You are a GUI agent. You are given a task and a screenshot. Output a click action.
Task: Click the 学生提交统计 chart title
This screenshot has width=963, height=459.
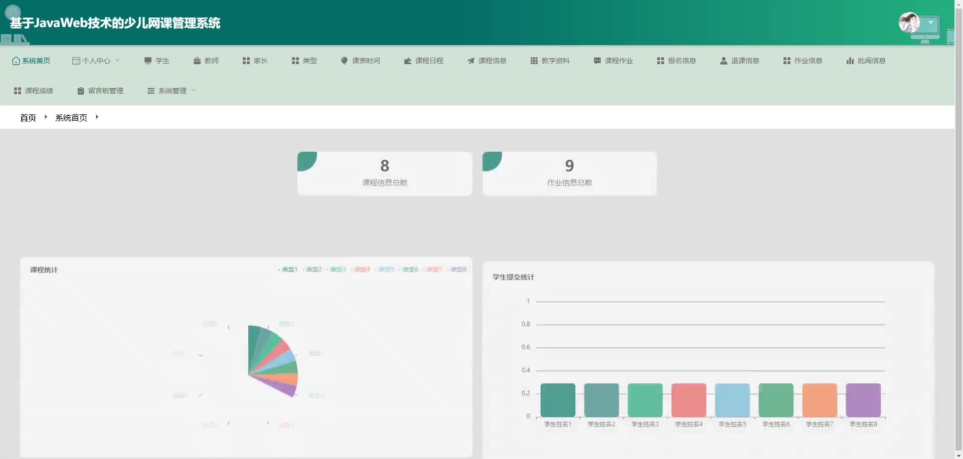pos(513,277)
